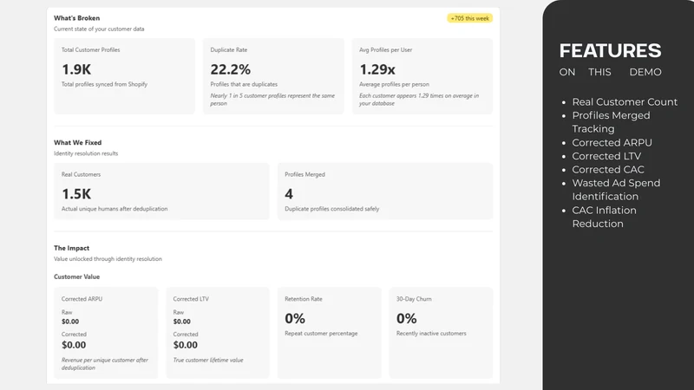Click the 'Corrected ARPU' card label
The width and height of the screenshot is (694, 390).
[x=82, y=299]
